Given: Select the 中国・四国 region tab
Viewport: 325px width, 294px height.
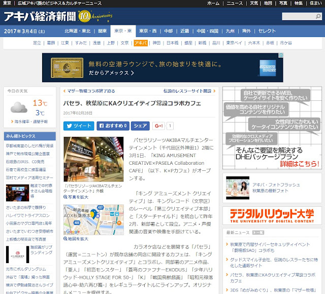Looking at the screenshot, I should click(x=207, y=31).
